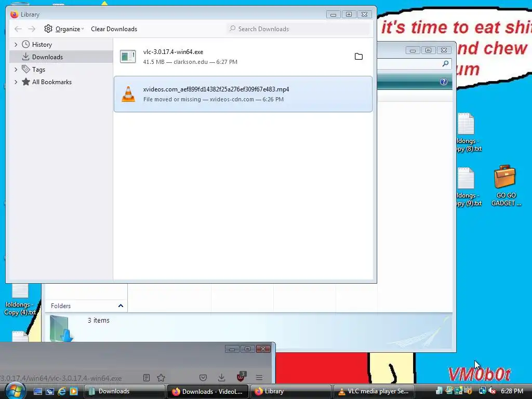Go back with the Library back arrow
This screenshot has width=532, height=399.
18,29
